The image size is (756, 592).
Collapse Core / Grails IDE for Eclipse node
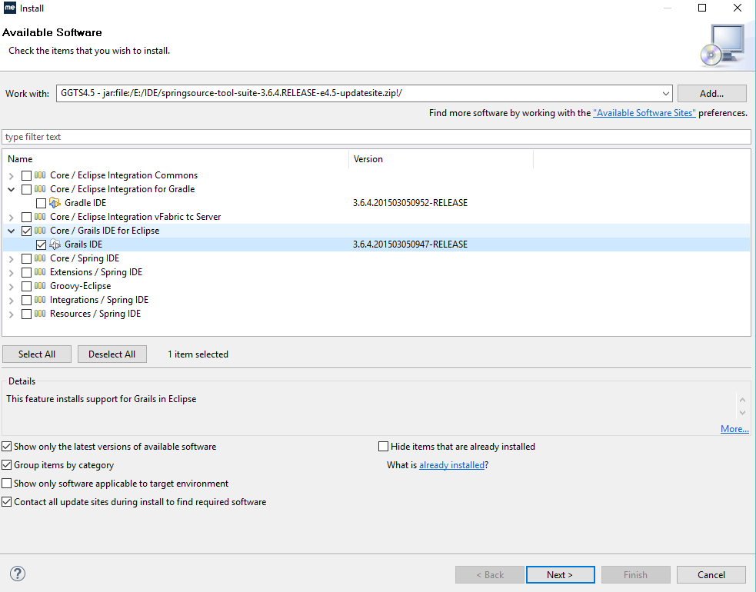coord(11,231)
